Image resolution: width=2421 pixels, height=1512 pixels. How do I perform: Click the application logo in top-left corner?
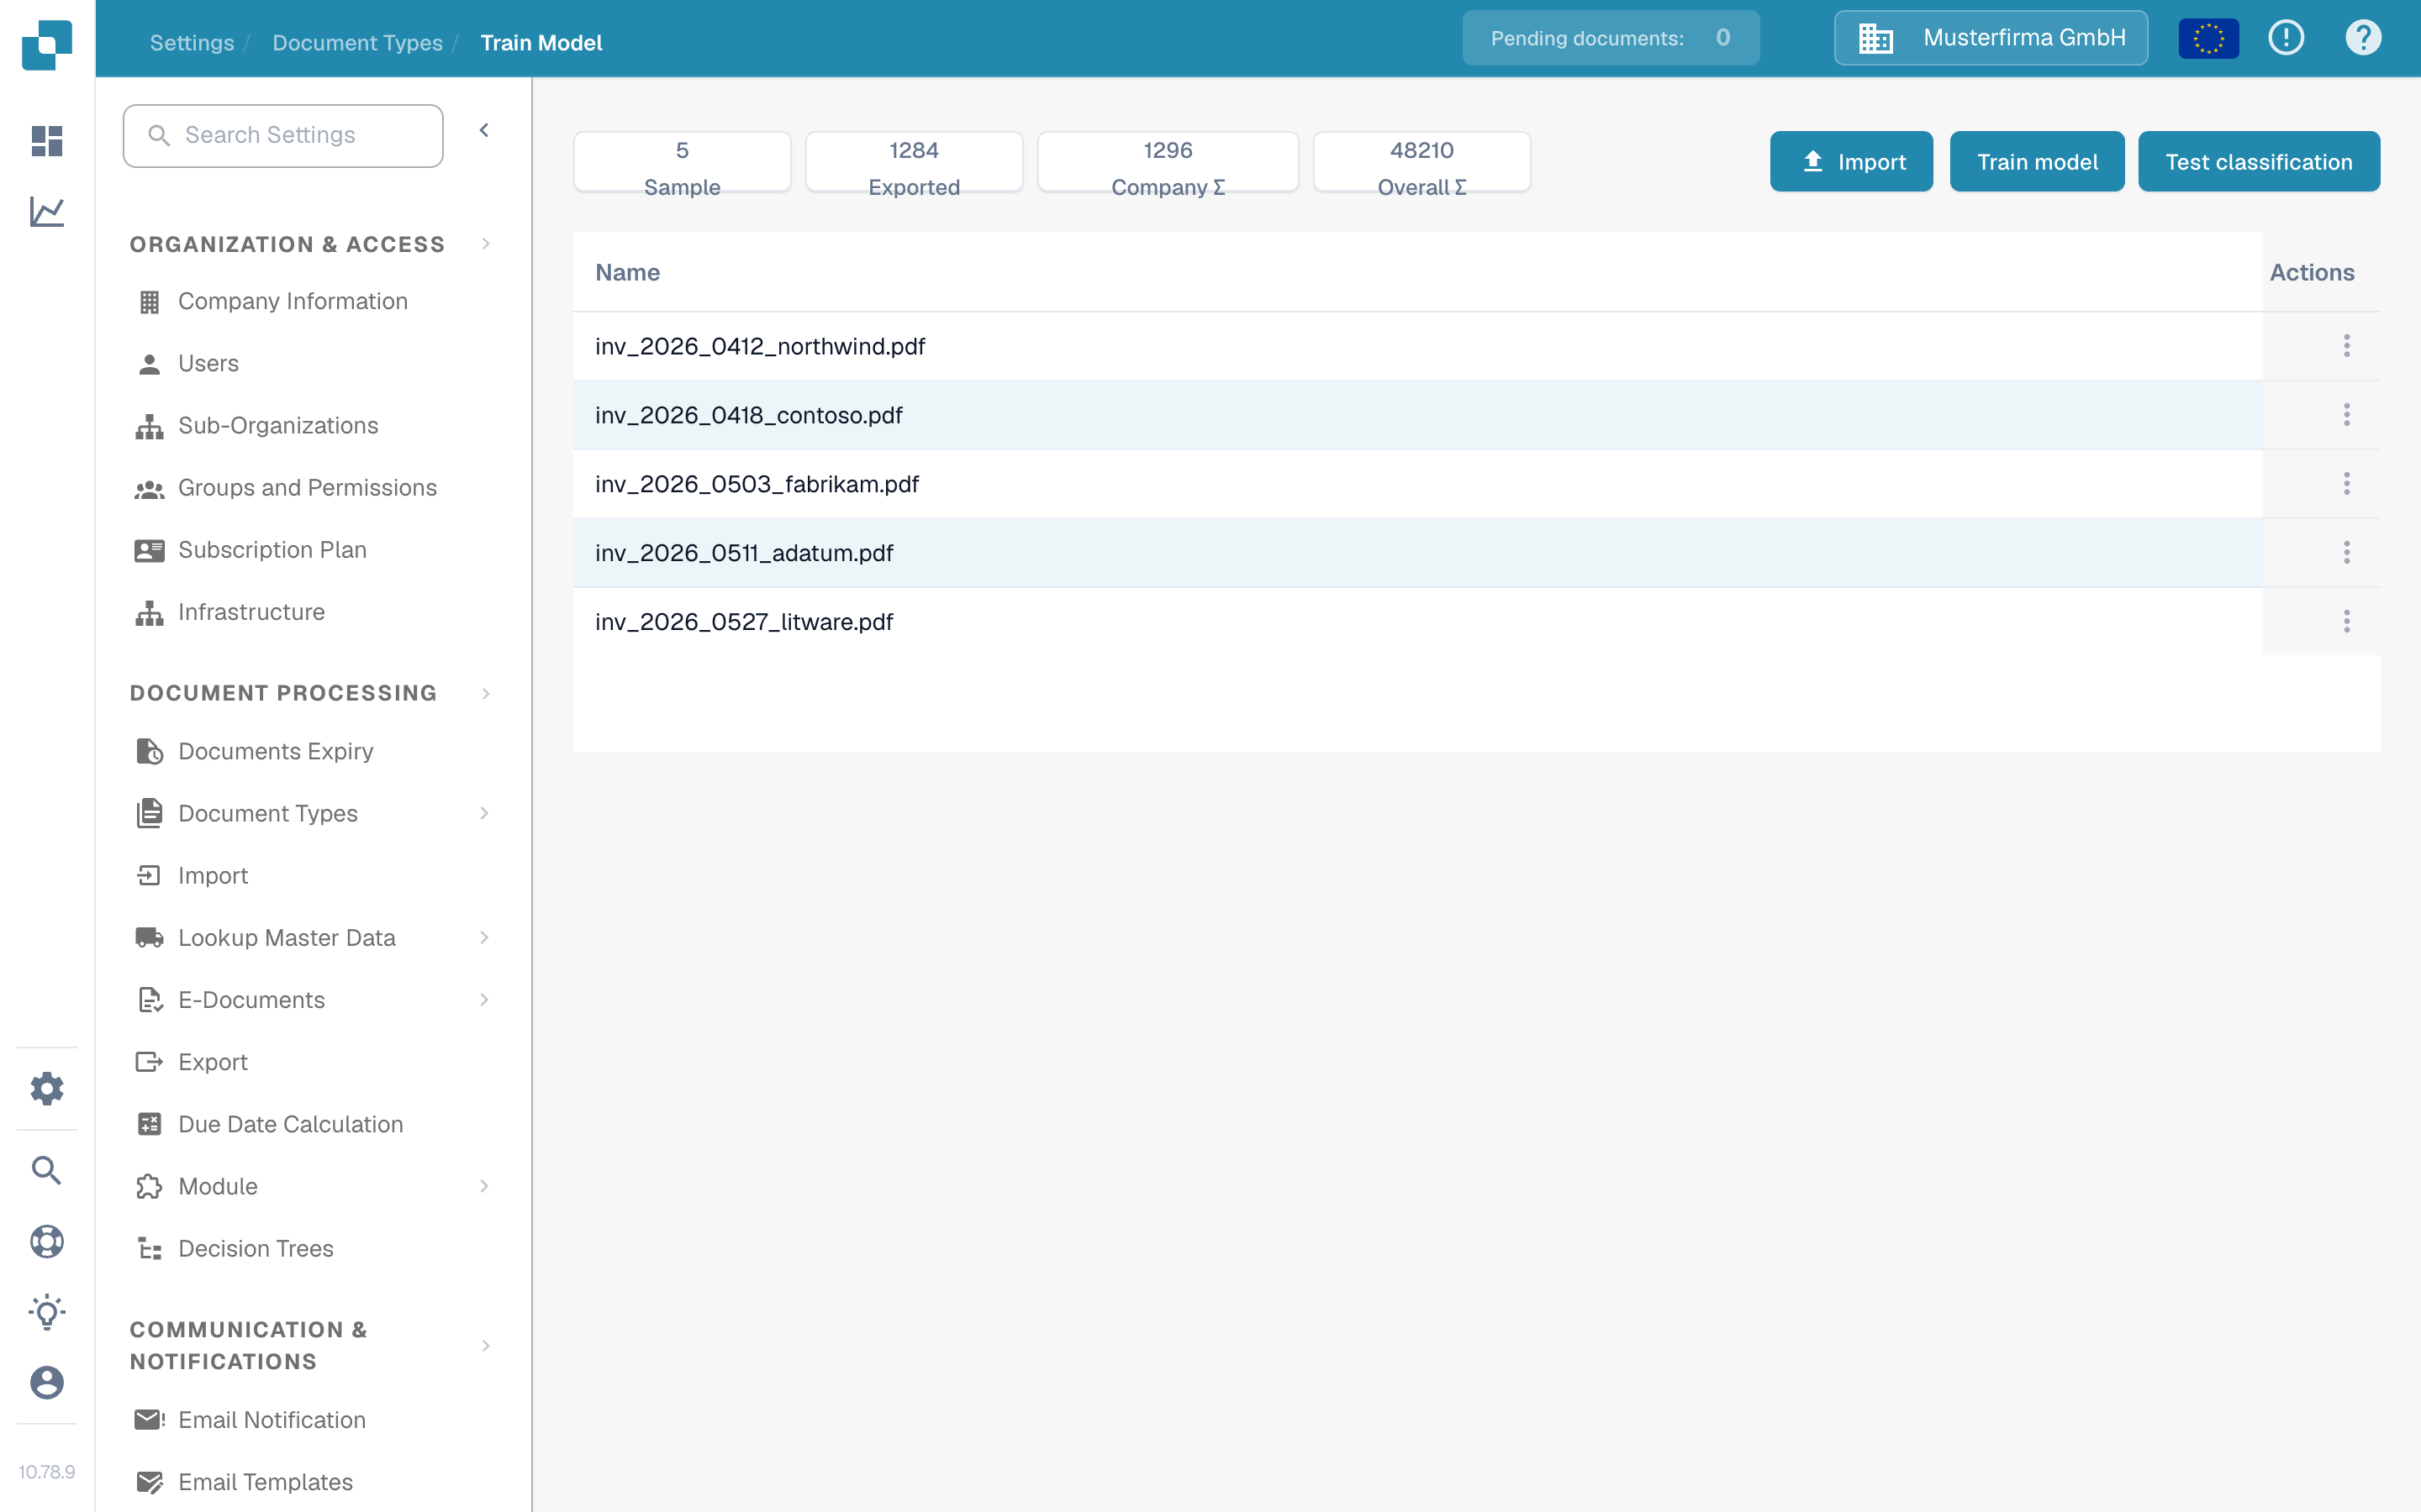pos(47,45)
